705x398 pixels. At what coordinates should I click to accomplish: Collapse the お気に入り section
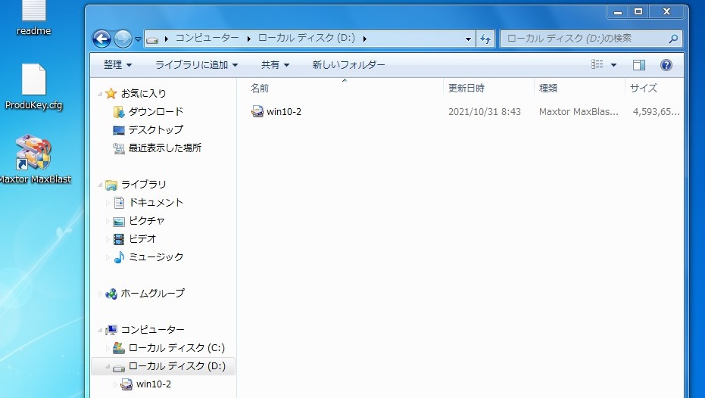[100, 94]
